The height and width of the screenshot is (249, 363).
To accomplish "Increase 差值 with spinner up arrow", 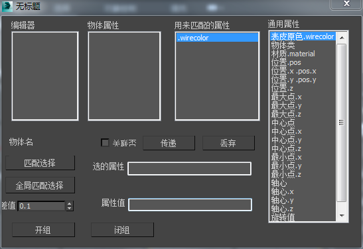I will tap(69, 203).
